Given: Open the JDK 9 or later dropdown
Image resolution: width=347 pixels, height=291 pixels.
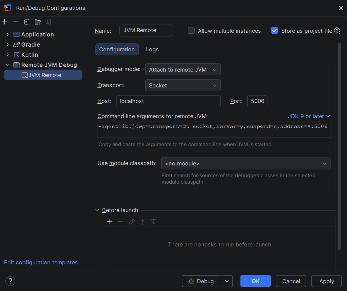Looking at the screenshot, I should (309, 116).
